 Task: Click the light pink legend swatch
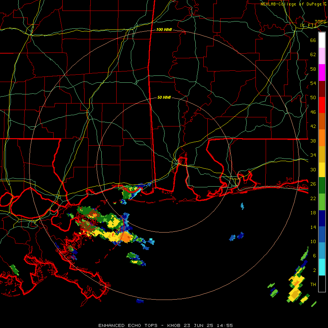click(x=322, y=56)
